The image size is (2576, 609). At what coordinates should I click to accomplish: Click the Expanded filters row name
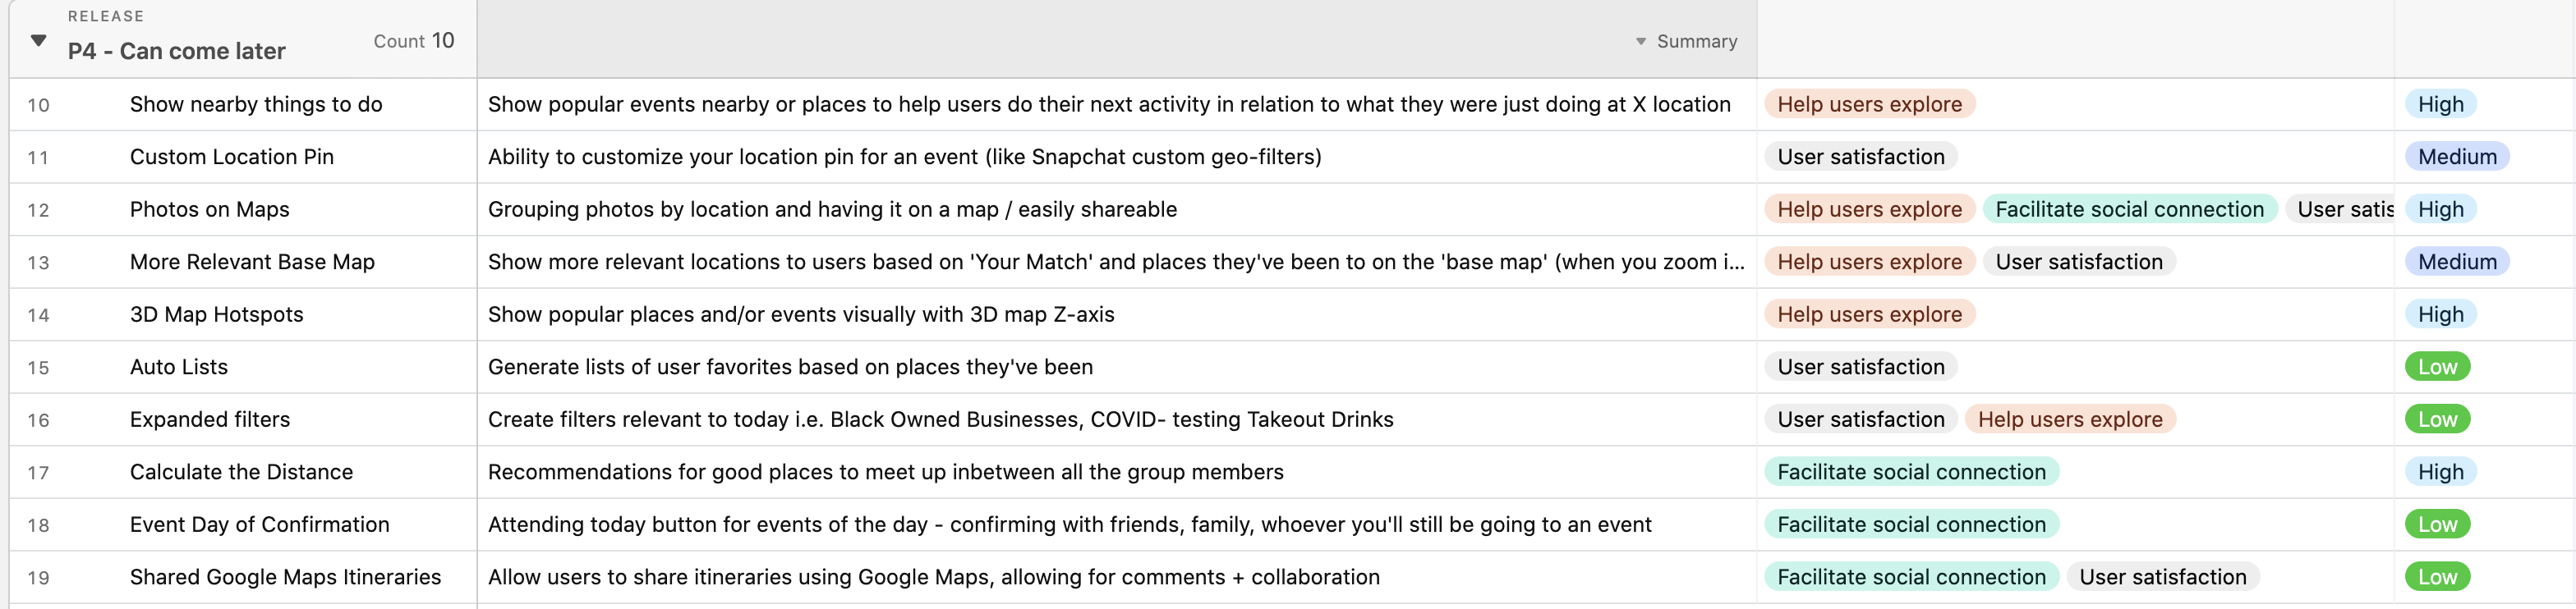(210, 419)
